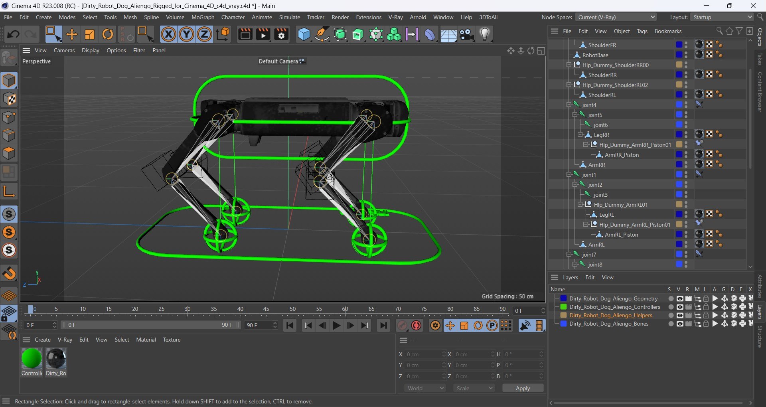Viewport: 766px width, 407px height.
Task: Open the World coordinate dropdown
Action: pyautogui.click(x=425, y=388)
